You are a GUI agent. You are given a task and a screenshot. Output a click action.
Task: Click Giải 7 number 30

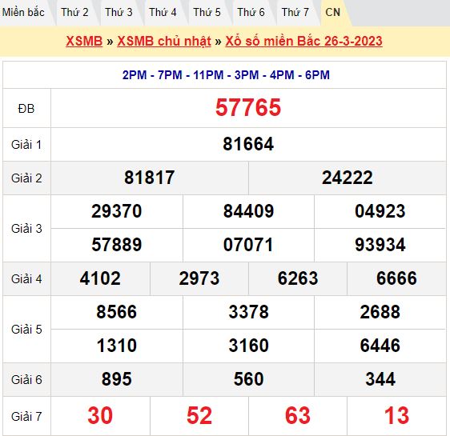pos(100,415)
